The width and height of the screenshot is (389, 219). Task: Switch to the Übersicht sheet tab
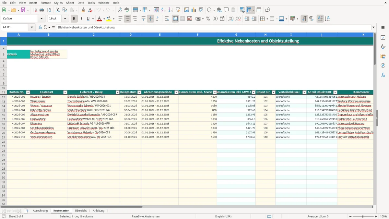tap(81, 211)
